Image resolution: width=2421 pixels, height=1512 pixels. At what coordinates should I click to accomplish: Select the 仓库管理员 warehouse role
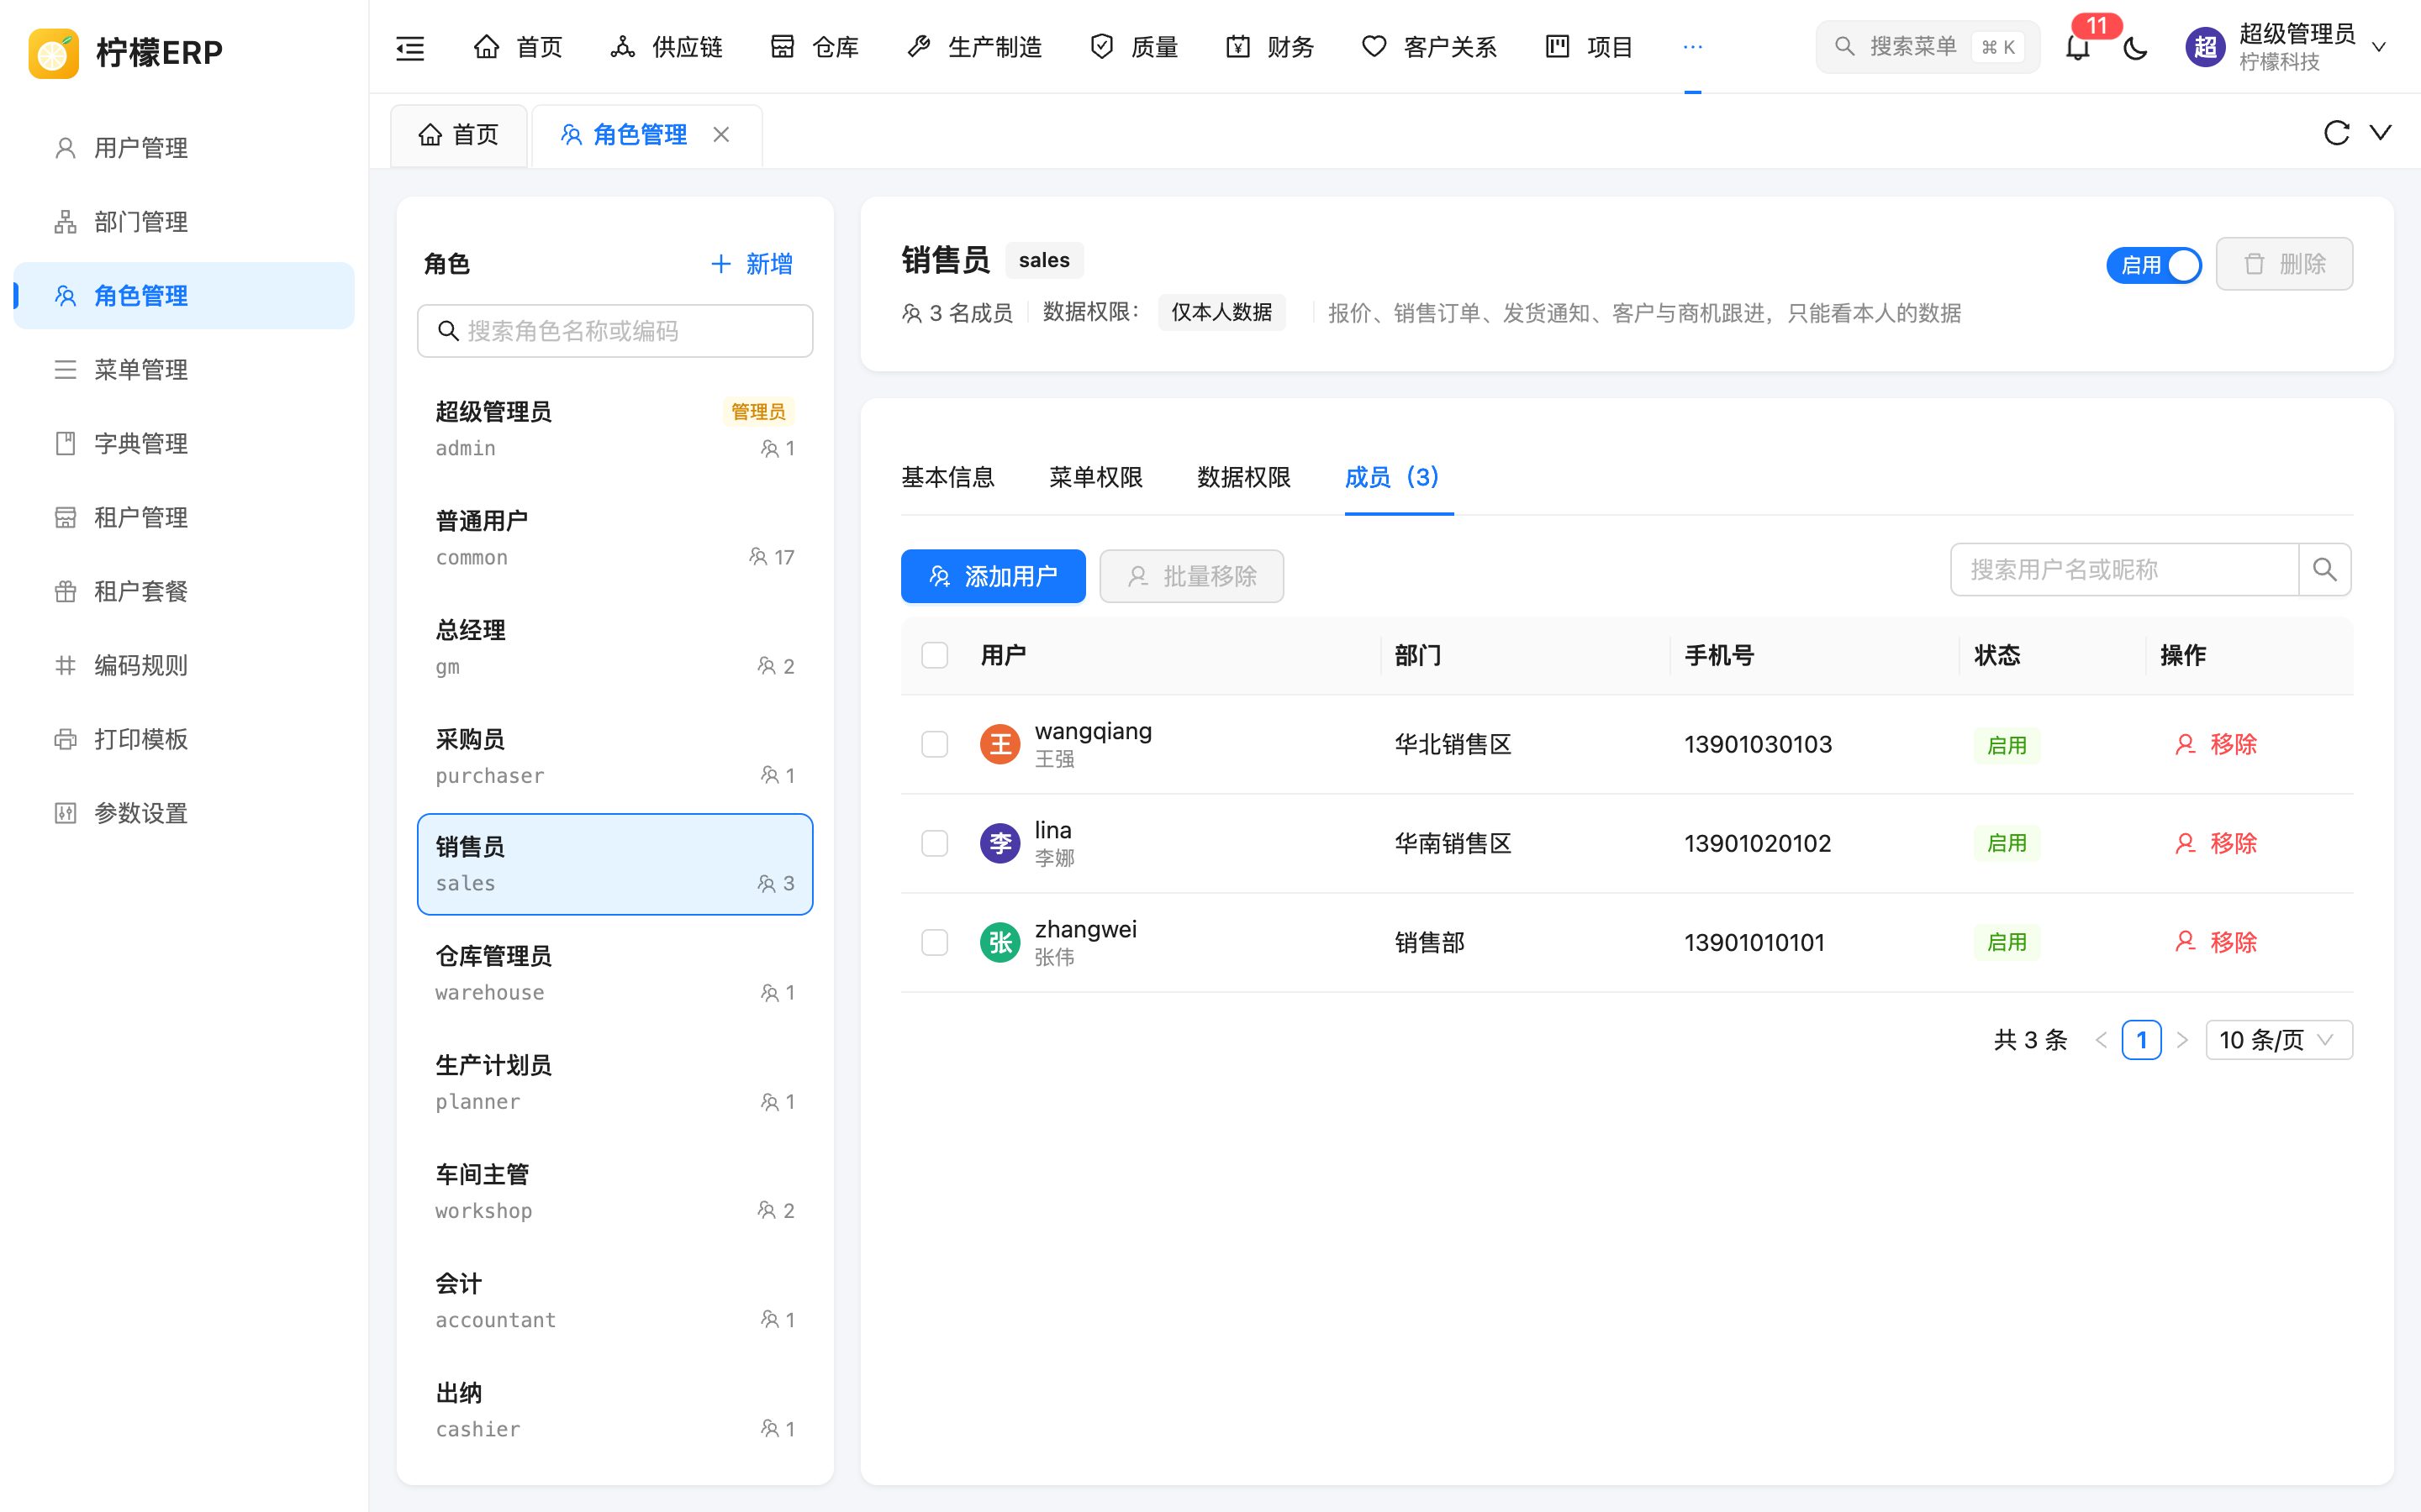pos(615,974)
